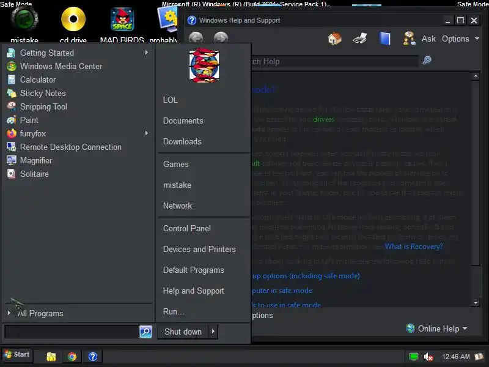Open Help and Support entry

tap(193, 291)
